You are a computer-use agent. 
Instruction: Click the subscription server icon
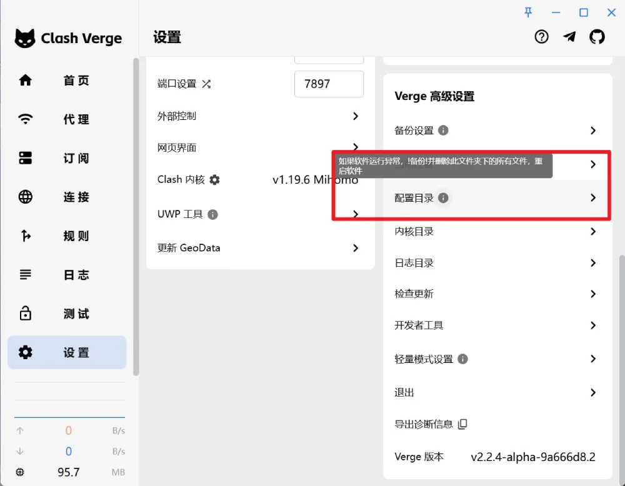click(x=26, y=158)
